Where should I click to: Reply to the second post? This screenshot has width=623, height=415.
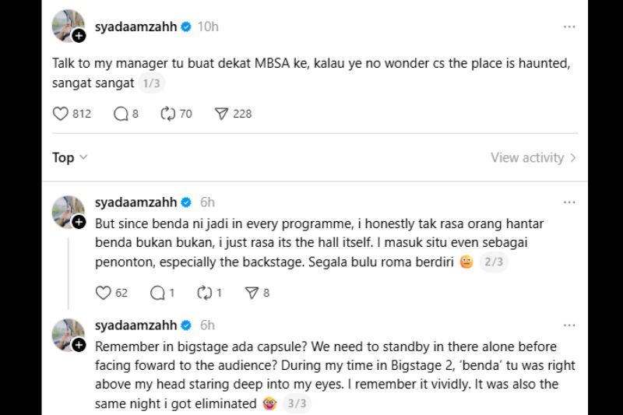(x=157, y=293)
